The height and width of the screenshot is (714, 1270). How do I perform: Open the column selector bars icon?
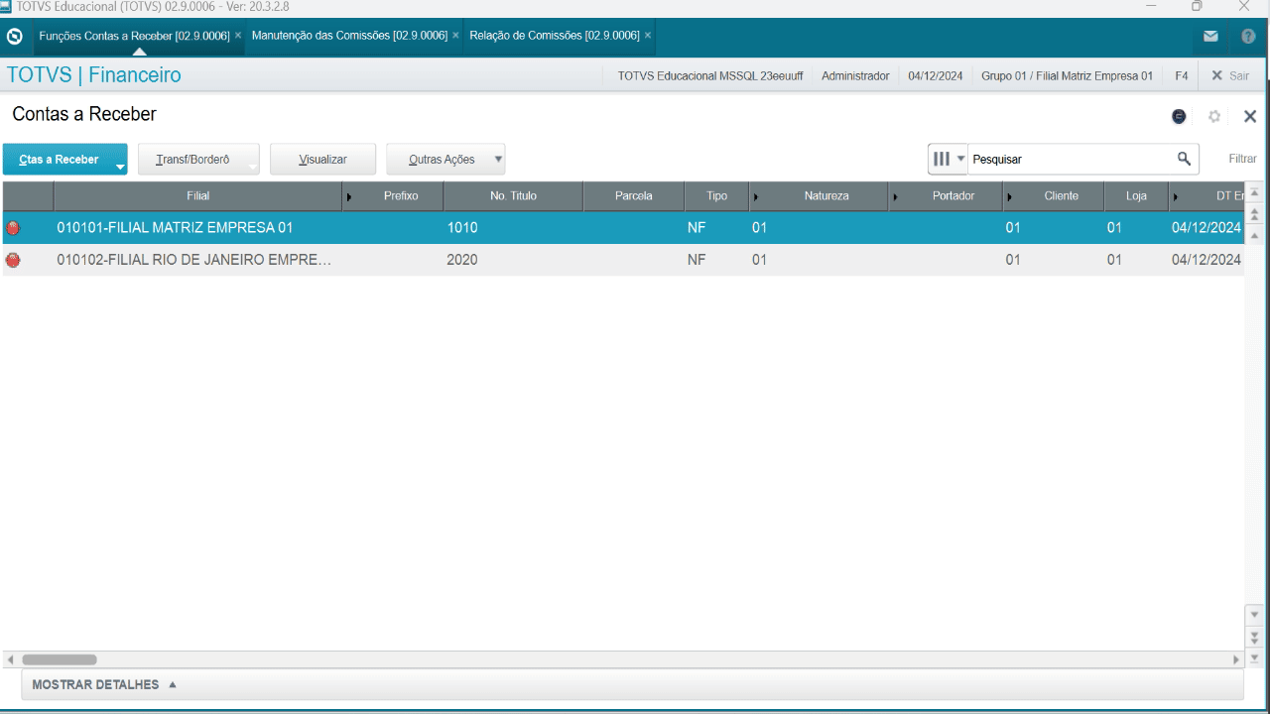click(947, 159)
